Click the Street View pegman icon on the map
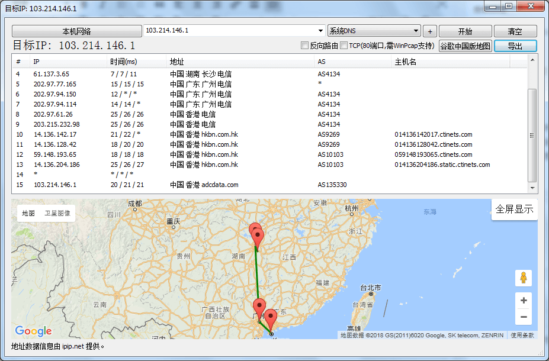This screenshot has width=549, height=361. coord(523,278)
